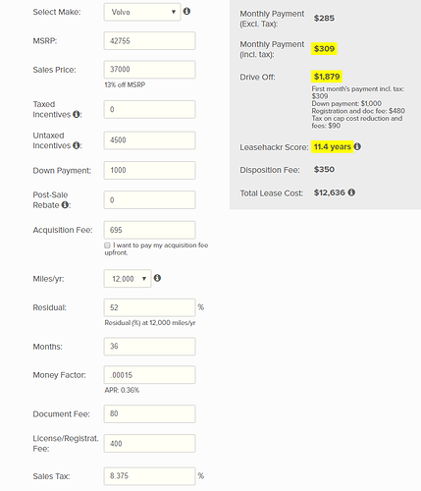Click Leasehackr Score info icon
This screenshot has width=421, height=491.
[x=357, y=146]
